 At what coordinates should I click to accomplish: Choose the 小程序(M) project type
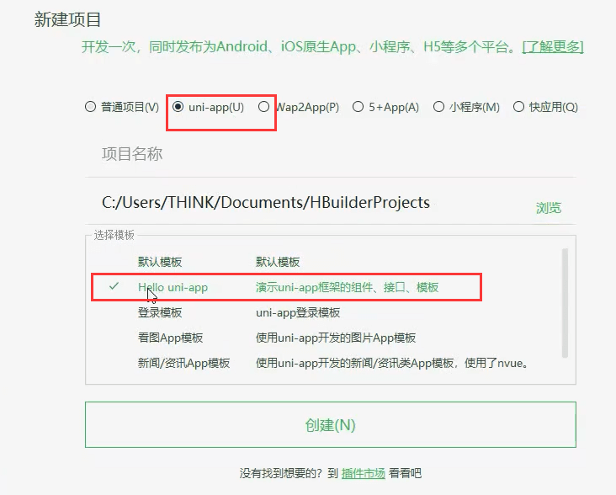pos(438,106)
